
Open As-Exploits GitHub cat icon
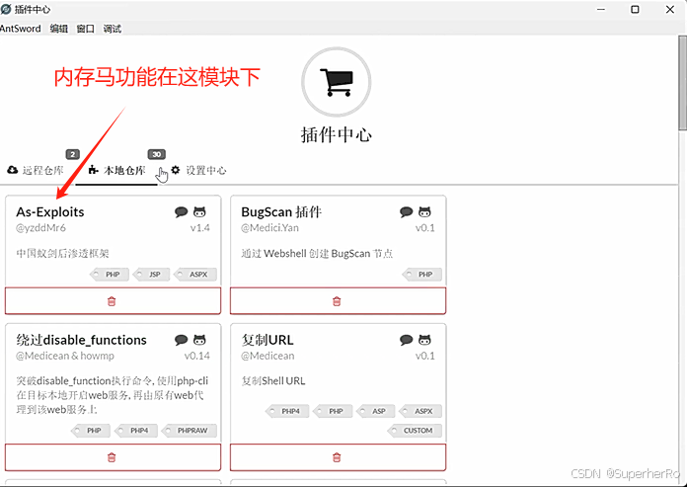pyautogui.click(x=199, y=212)
